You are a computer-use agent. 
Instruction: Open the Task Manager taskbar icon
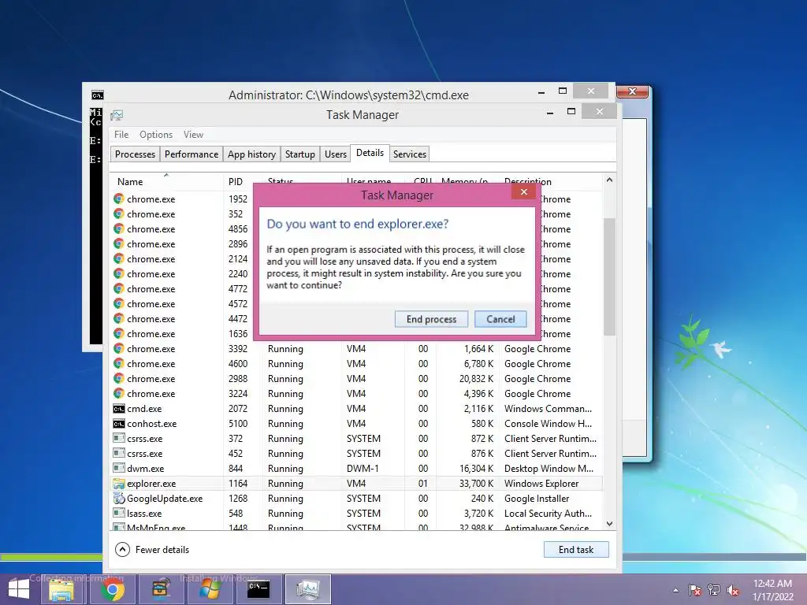tap(308, 589)
